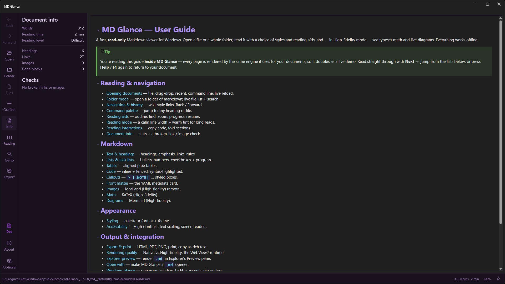Open the Accessibility link
Screen dimensions: 505x284
[x=117, y=227]
